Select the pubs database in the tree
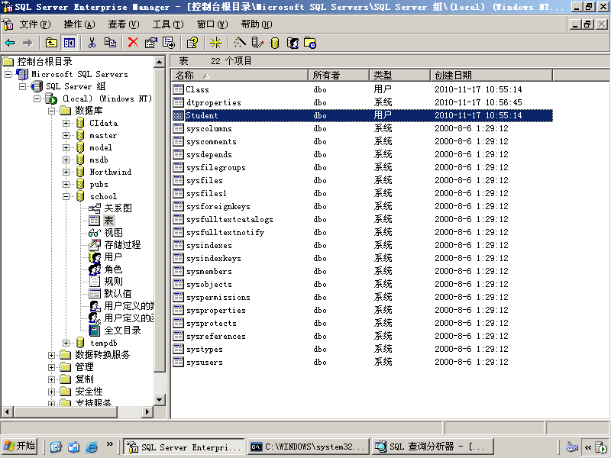 99,184
